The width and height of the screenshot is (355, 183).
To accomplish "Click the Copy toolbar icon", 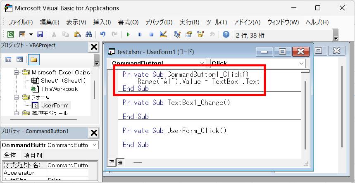I will tap(66, 35).
